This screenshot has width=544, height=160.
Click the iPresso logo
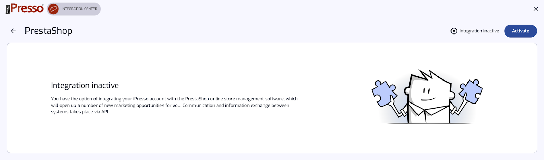pyautogui.click(x=25, y=9)
